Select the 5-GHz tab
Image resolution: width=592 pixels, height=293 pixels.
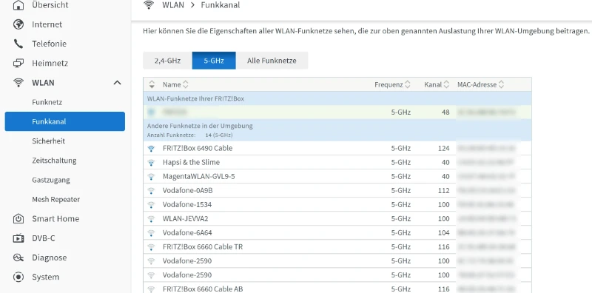[214, 61]
